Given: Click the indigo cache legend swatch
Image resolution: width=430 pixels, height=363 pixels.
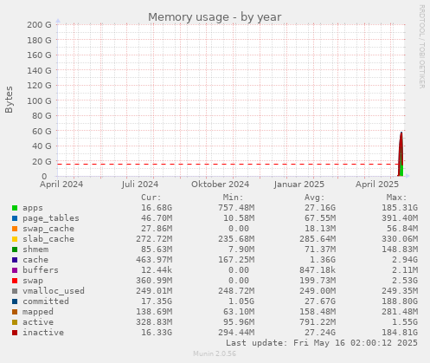Looking at the screenshot, I should click(15, 260).
